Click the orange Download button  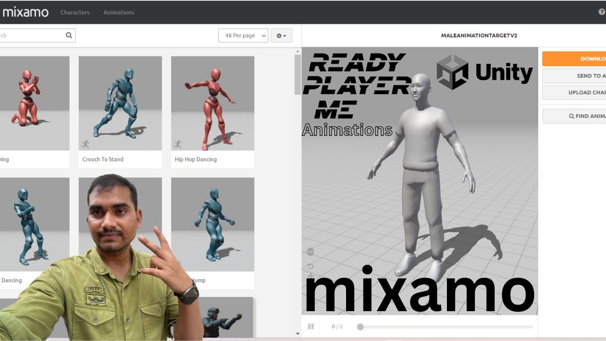[x=574, y=59]
